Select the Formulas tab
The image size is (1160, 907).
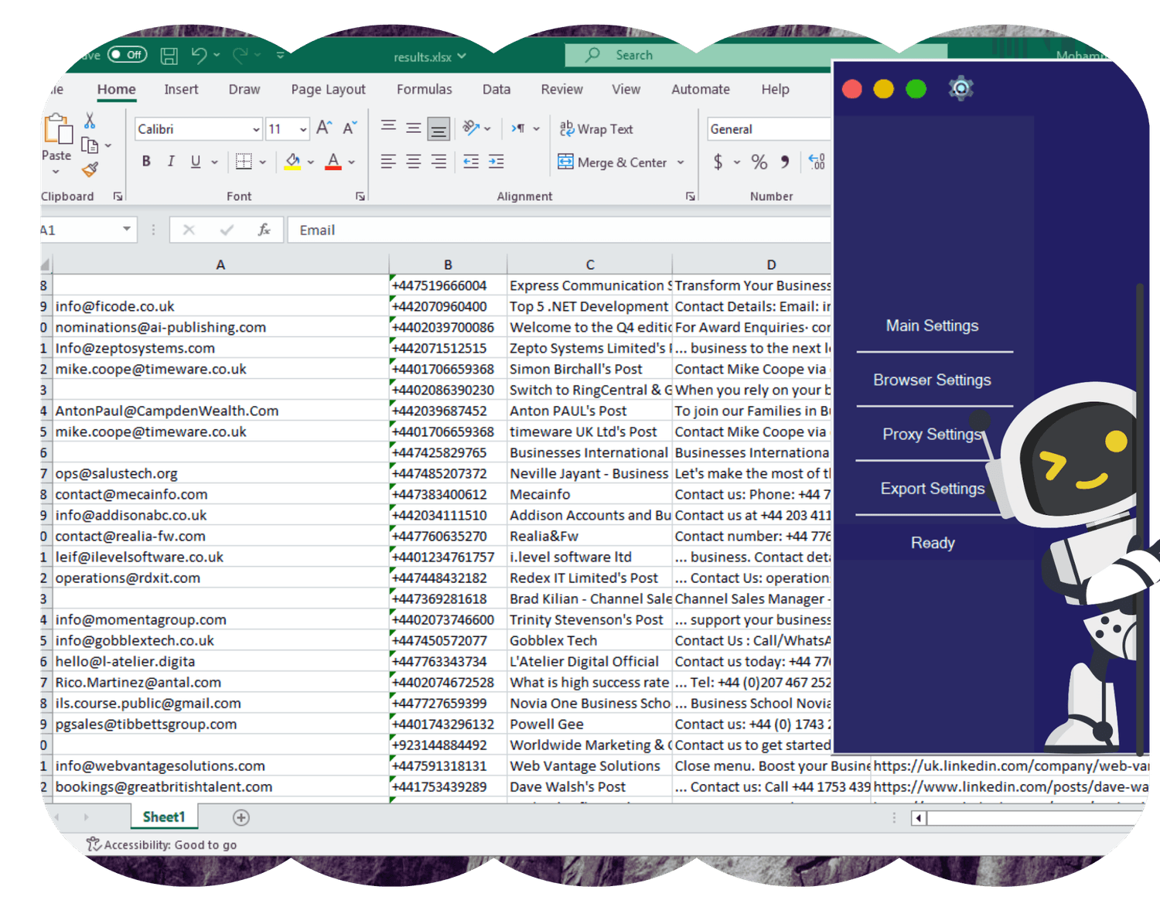click(425, 90)
